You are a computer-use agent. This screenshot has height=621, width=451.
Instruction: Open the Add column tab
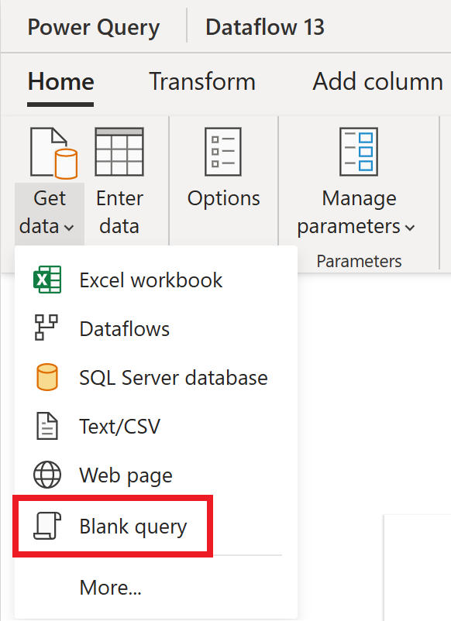point(377,82)
